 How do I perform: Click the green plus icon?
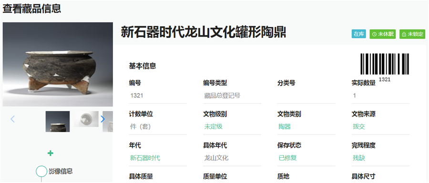click(x=51, y=153)
